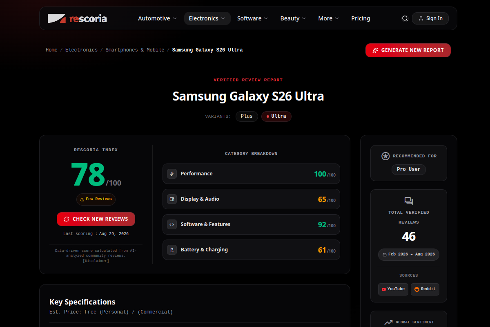The width and height of the screenshot is (490, 327).
Task: Click the Samsung Galaxy S26 Ultra breadcrumb
Action: (207, 50)
